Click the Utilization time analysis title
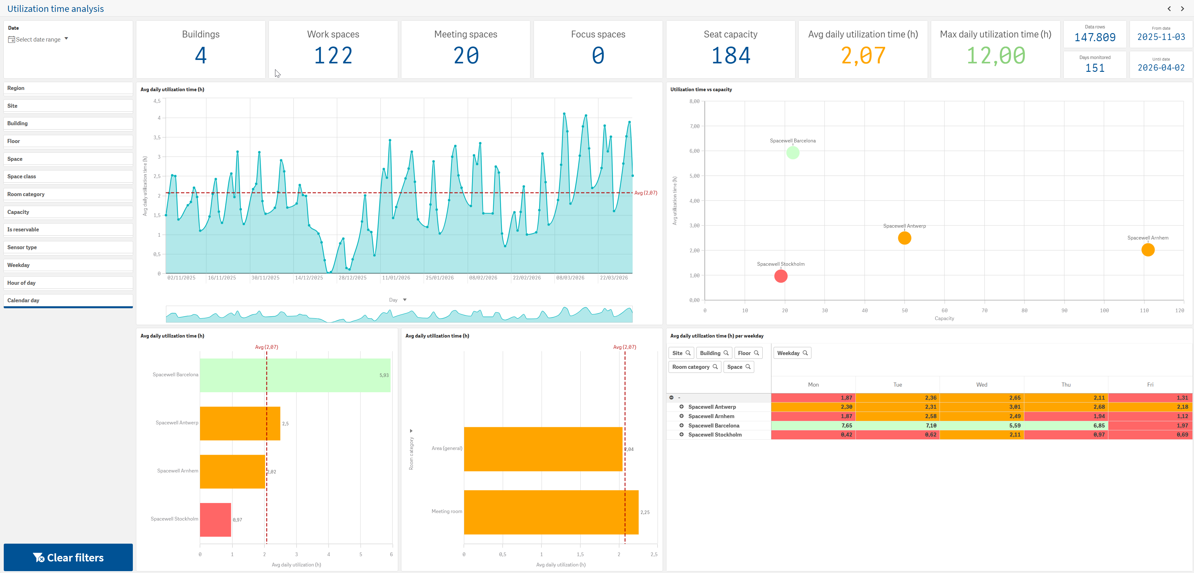The height and width of the screenshot is (573, 1194). 56,9
